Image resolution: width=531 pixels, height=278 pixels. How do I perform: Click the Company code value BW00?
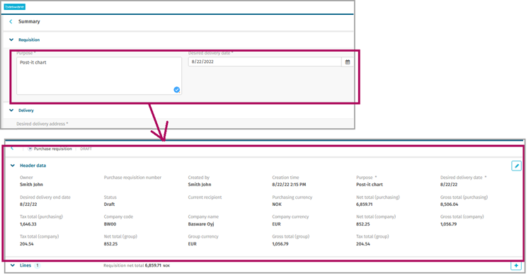110,224
